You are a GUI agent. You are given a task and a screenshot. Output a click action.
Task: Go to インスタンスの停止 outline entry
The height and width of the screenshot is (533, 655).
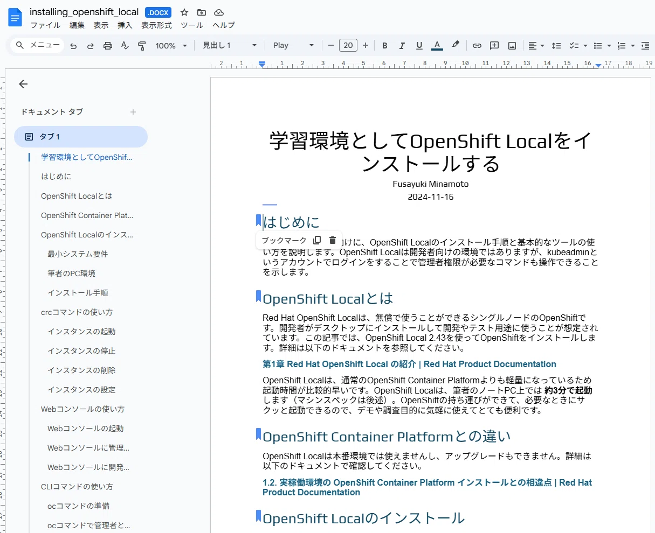coord(81,351)
